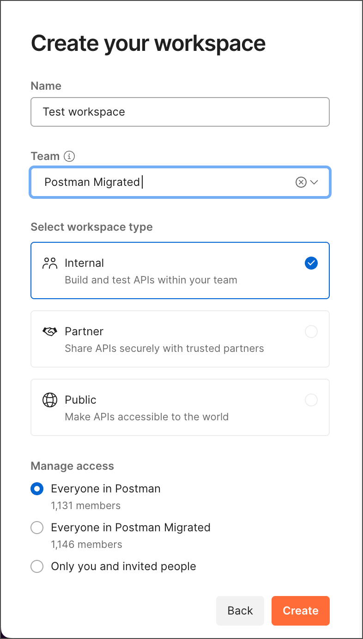This screenshot has height=639, width=363.
Task: Click the 1,146 members text
Action: coord(86,544)
